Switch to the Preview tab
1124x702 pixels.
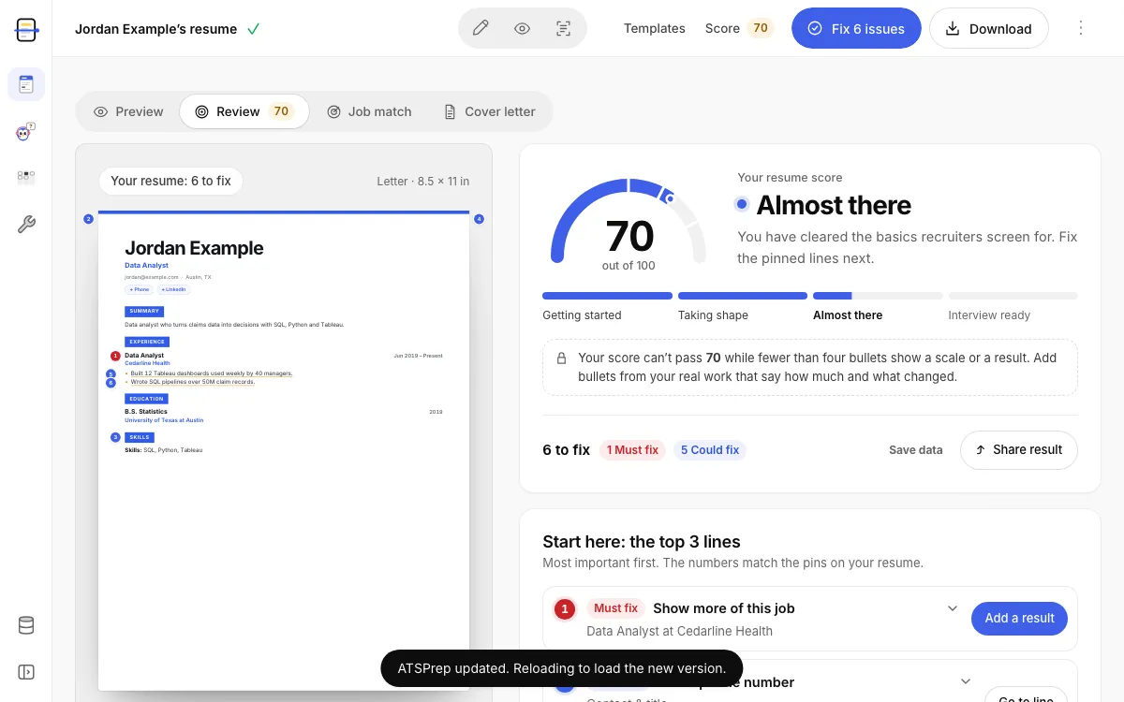(x=128, y=111)
